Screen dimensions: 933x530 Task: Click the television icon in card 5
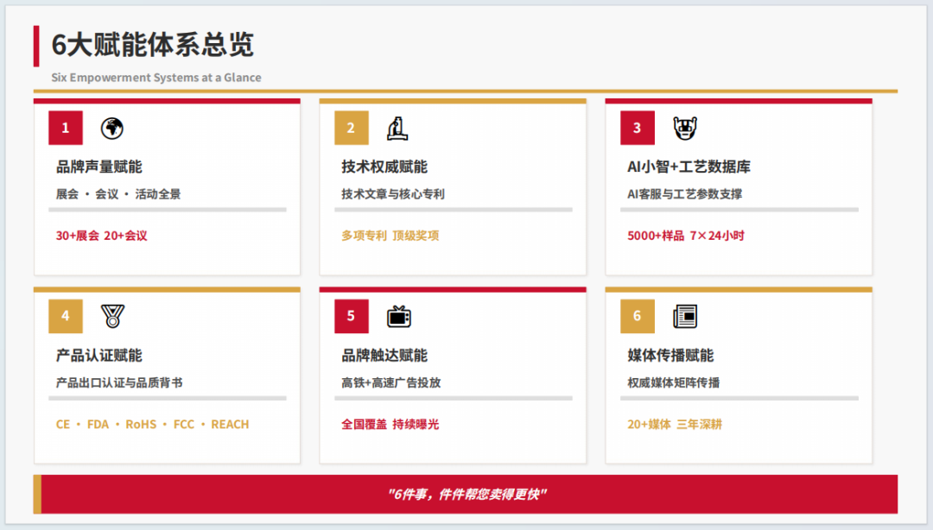[x=398, y=317]
